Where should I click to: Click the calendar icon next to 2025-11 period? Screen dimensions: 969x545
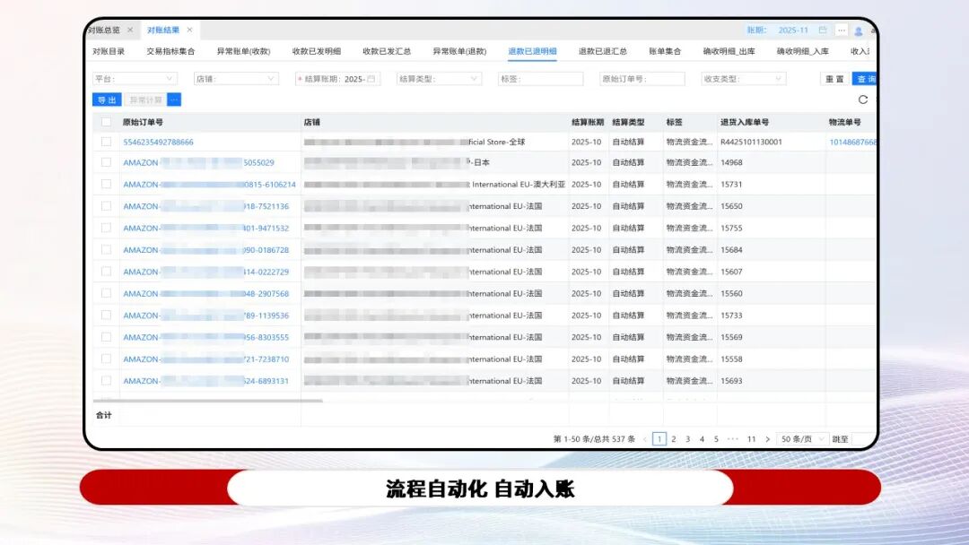(822, 30)
